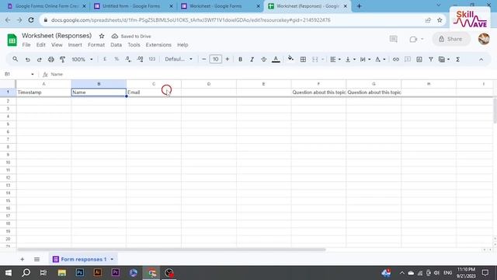Format as percent
Viewport: 497px width, 280px height.
116,59
